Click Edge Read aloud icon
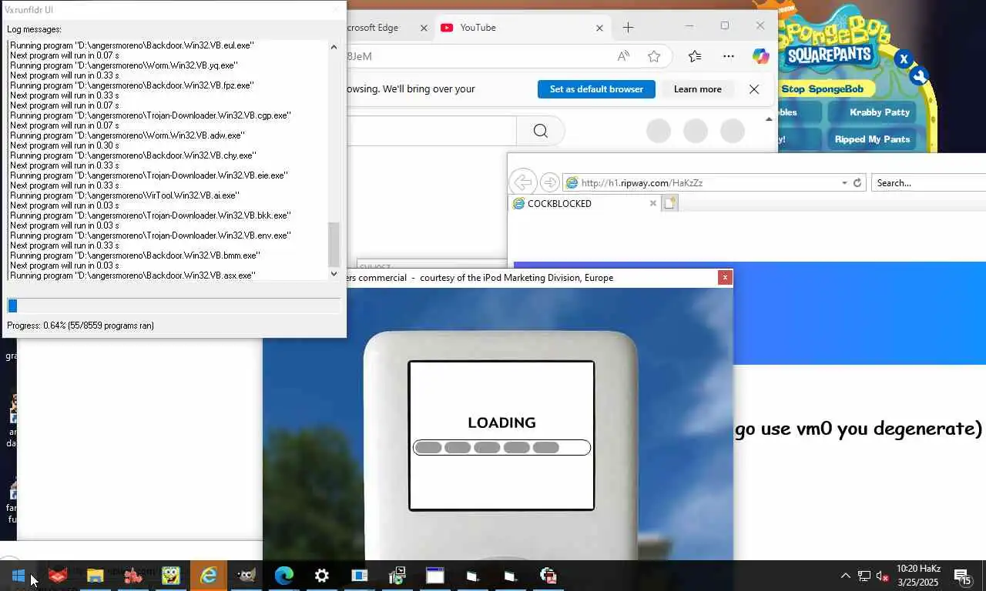The height and width of the screenshot is (591, 986). click(624, 56)
